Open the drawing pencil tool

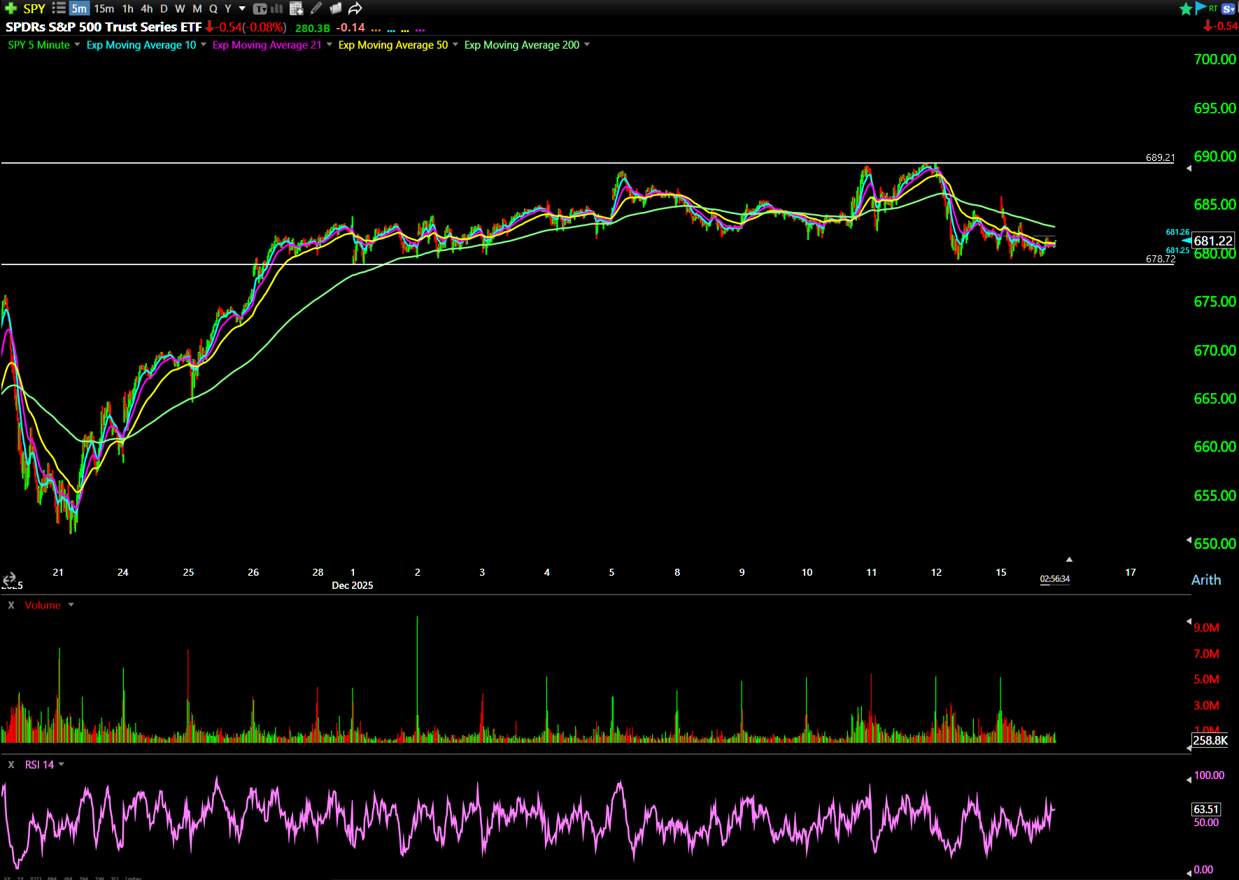pyautogui.click(x=316, y=8)
